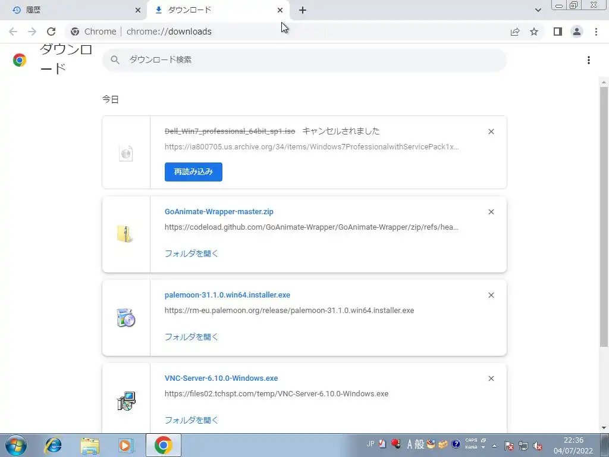Screen dimensions: 609x457
Task: Toggle the KANA lock IME indicator
Action: point(471,447)
